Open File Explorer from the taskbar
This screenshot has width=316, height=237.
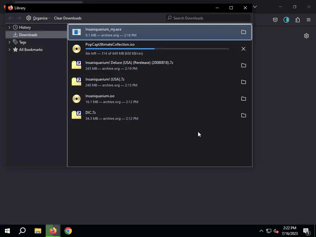[x=38, y=231]
